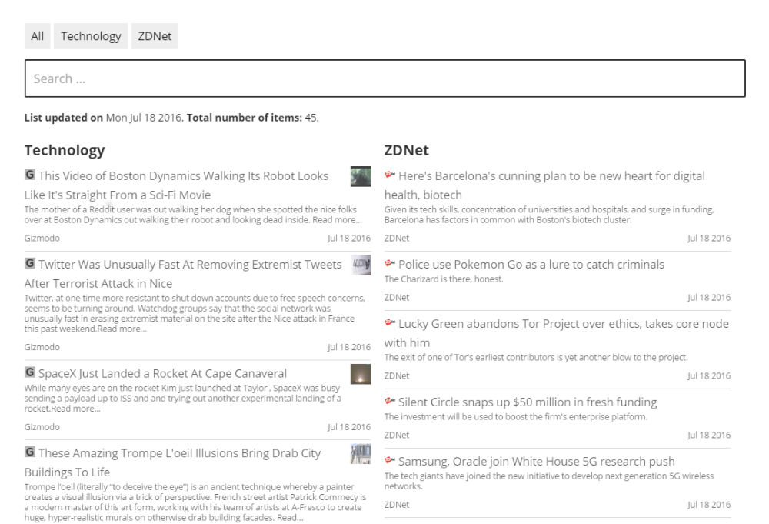
Task: Click the ZDNet column heading
Action: coord(407,150)
